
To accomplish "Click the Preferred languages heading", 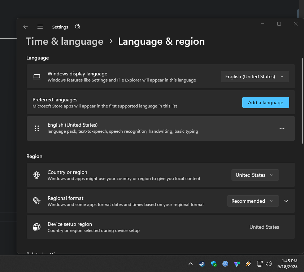I will coord(55,100).
